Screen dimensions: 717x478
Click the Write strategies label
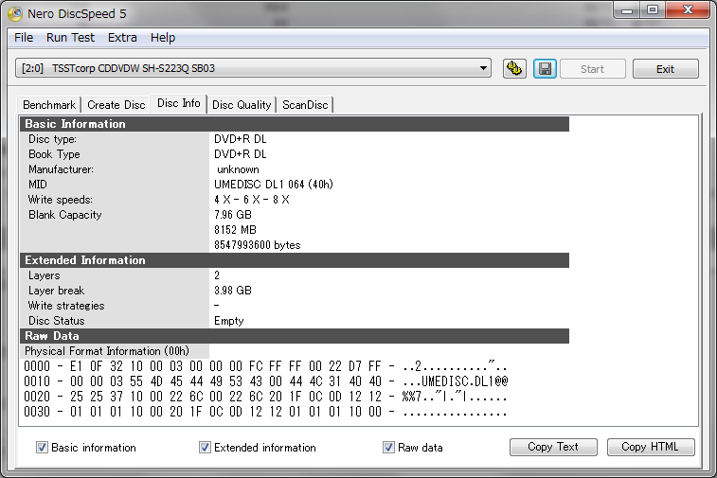tap(66, 306)
